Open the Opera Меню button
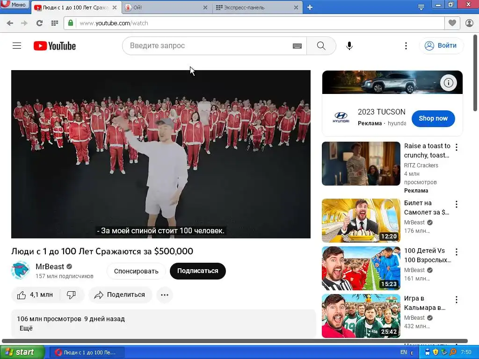This screenshot has width=479, height=359. click(15, 4)
